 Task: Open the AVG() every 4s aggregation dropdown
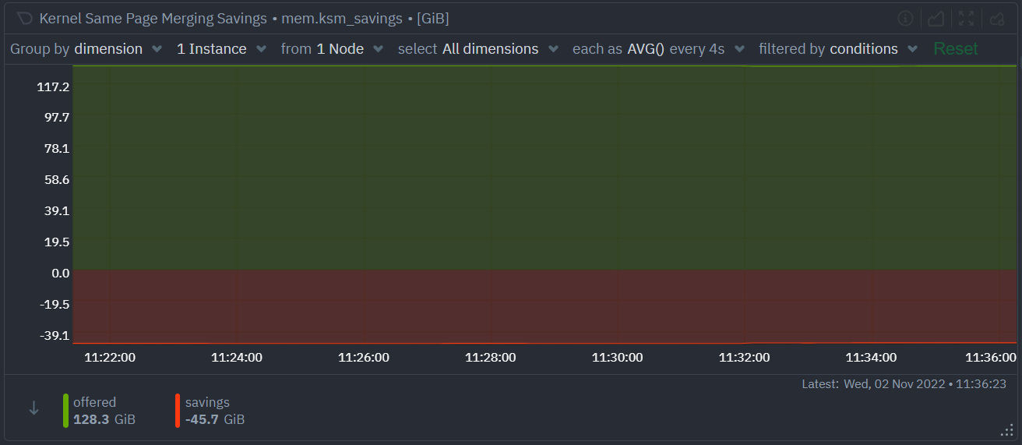658,49
